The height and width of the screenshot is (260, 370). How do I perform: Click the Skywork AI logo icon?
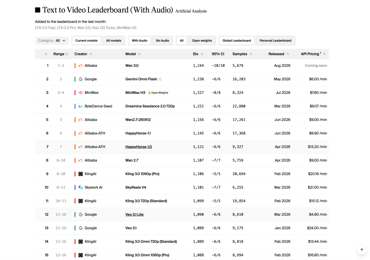(x=81, y=188)
